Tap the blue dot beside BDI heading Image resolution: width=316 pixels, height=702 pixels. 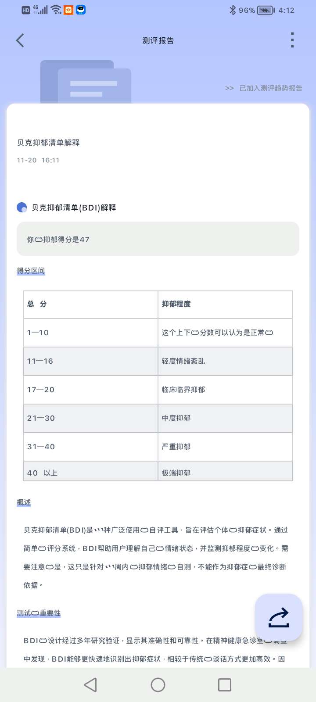[x=22, y=208]
